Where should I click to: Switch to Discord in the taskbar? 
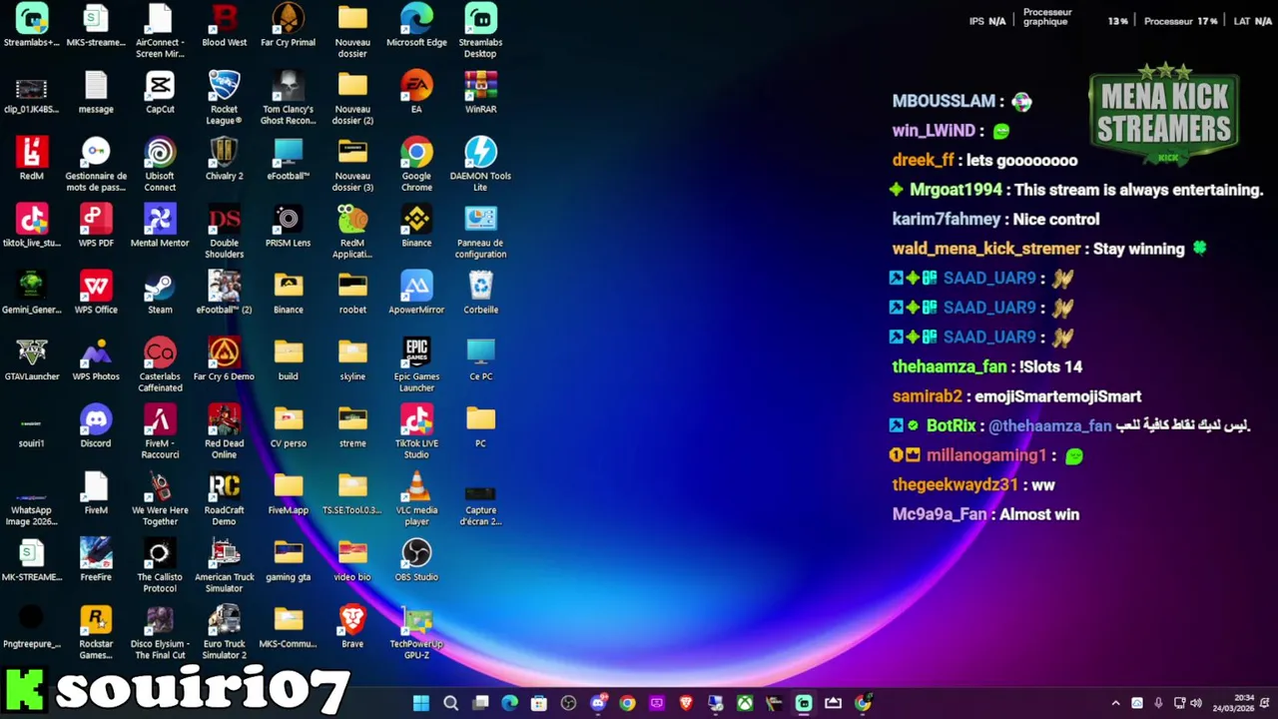[x=598, y=703]
